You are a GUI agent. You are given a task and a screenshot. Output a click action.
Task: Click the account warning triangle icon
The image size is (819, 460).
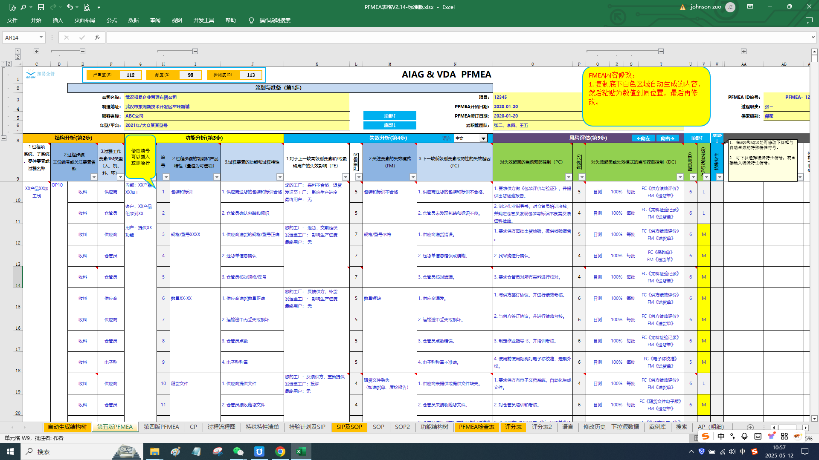tap(682, 7)
